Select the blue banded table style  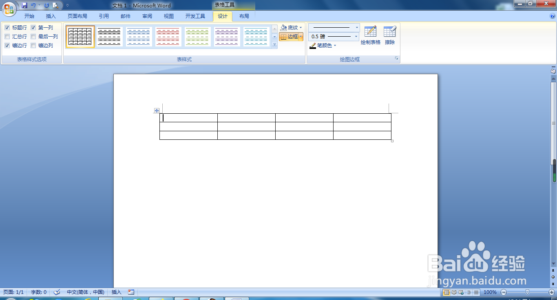[139, 37]
